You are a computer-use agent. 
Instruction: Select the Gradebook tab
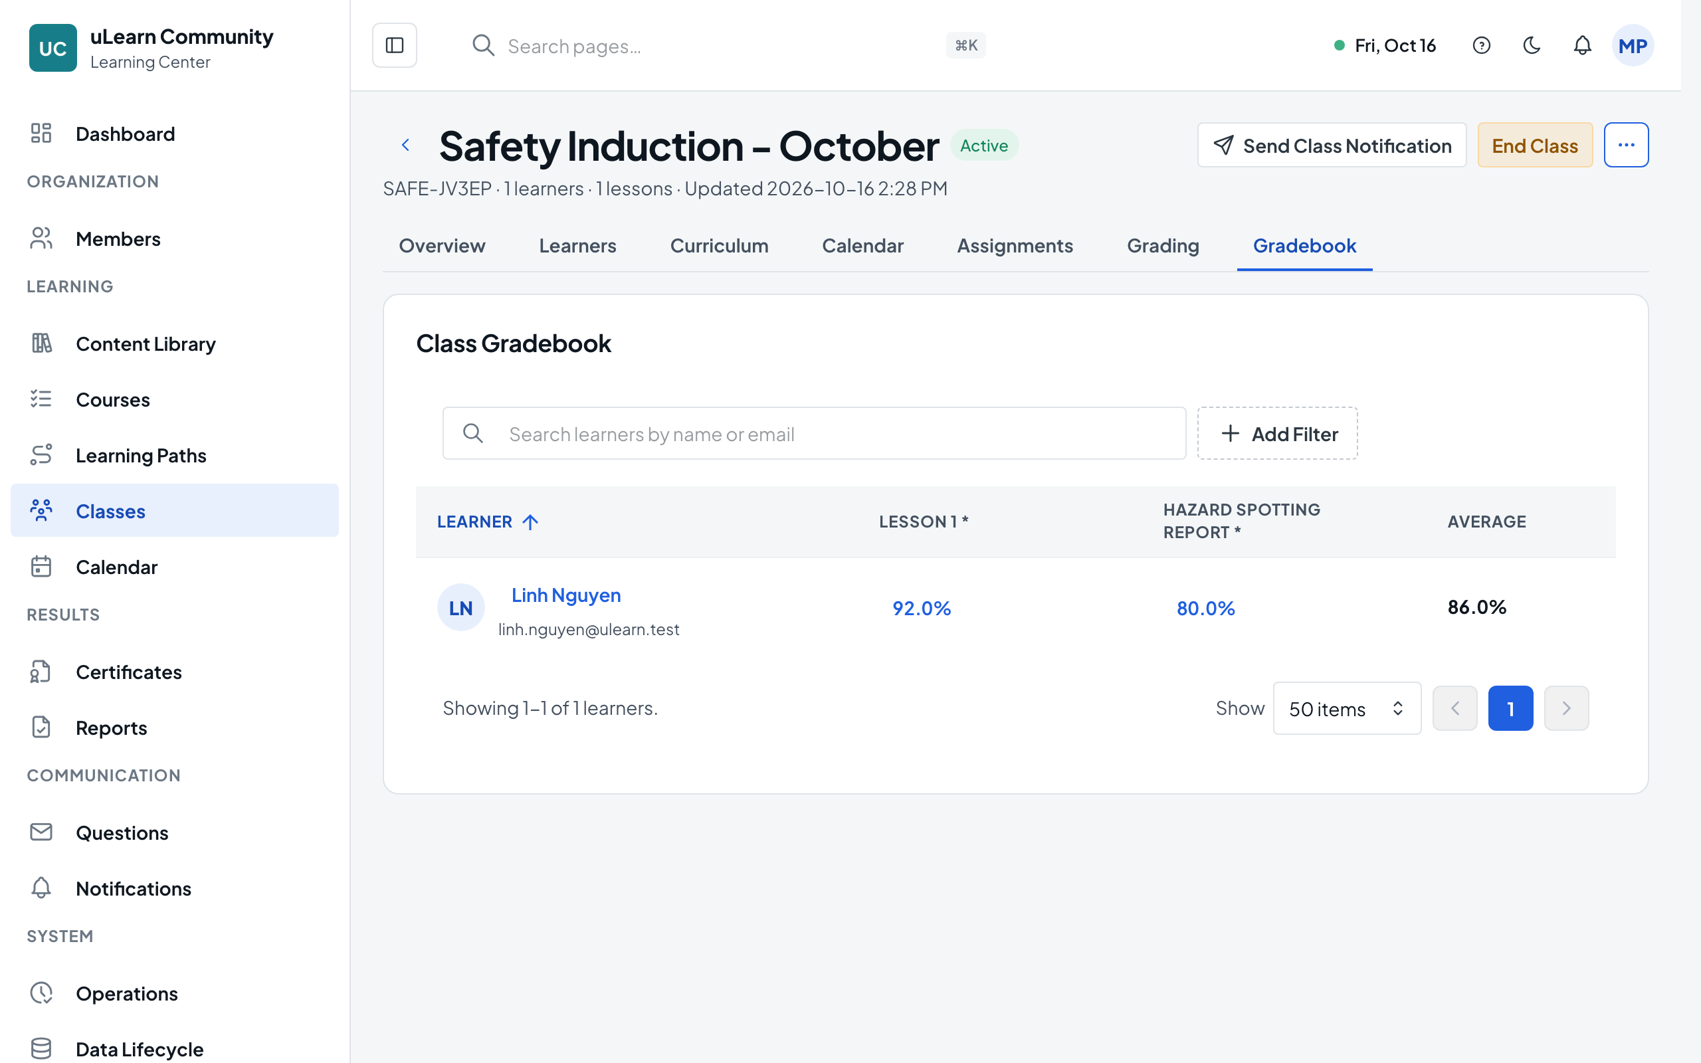(x=1304, y=246)
